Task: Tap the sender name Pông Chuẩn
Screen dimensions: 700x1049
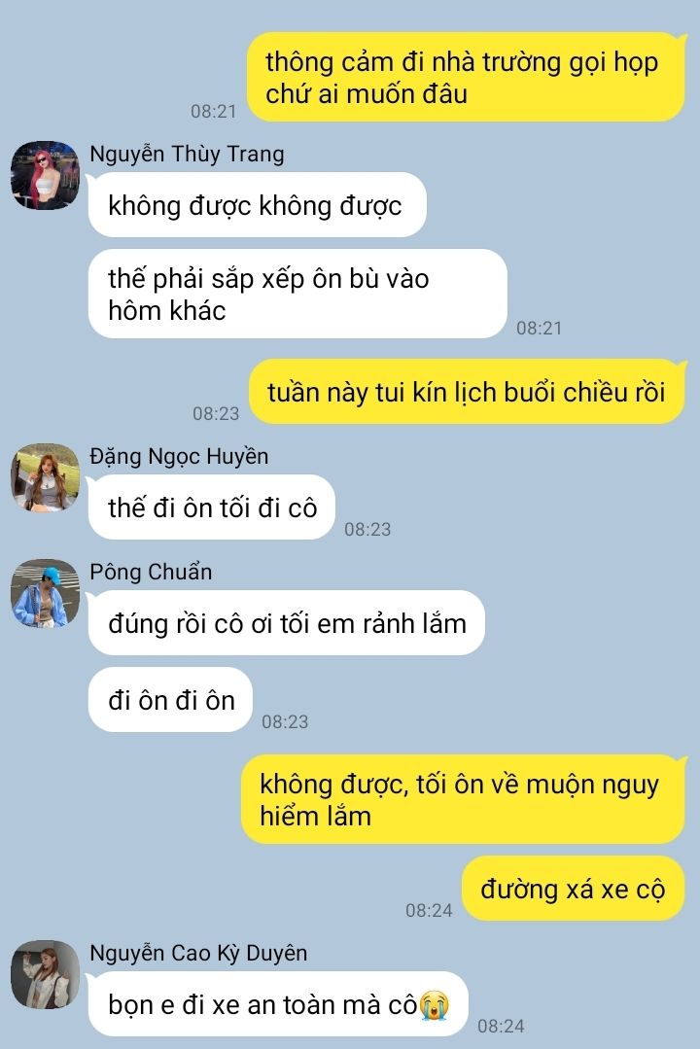Action: (151, 572)
